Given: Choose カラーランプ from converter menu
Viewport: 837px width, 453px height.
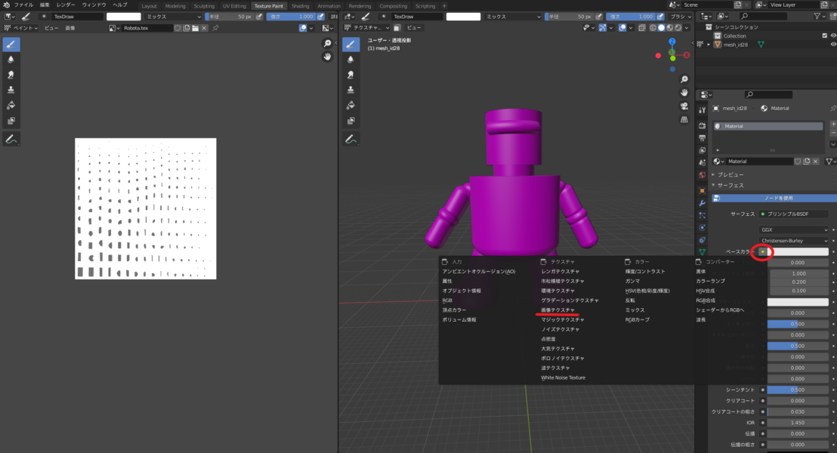Looking at the screenshot, I should [711, 281].
